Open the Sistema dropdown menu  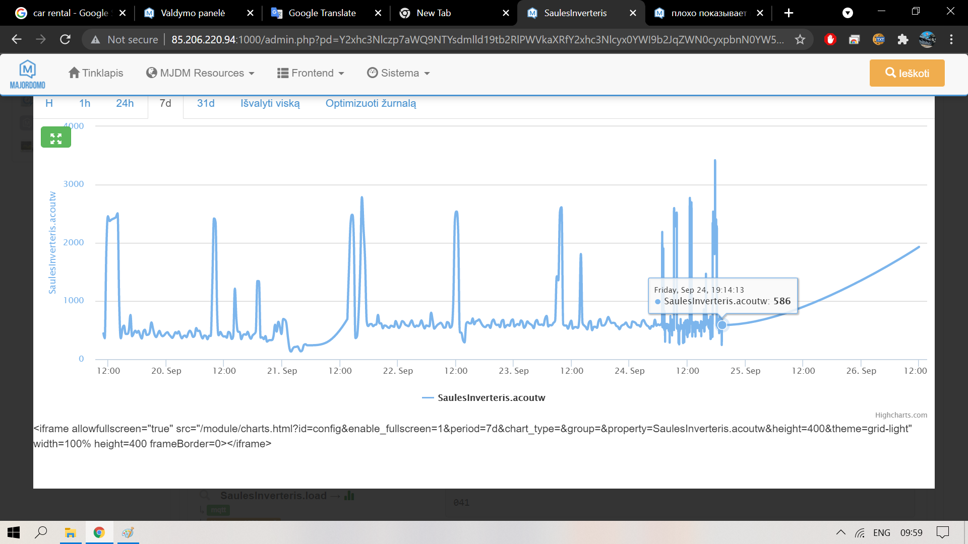click(x=398, y=73)
